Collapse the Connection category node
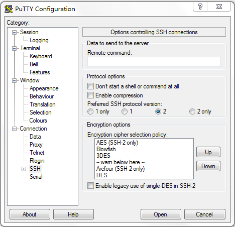The image size is (235, 227). (x=15, y=129)
